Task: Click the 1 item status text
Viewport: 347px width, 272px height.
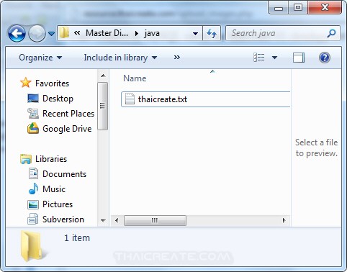Action: coord(77,238)
